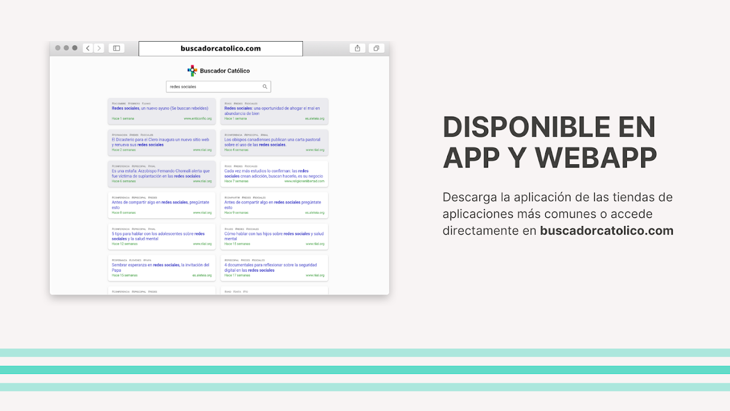
Task: Open 'Antes de compartir algo' result from es.aleteia.org
Action: click(273, 205)
